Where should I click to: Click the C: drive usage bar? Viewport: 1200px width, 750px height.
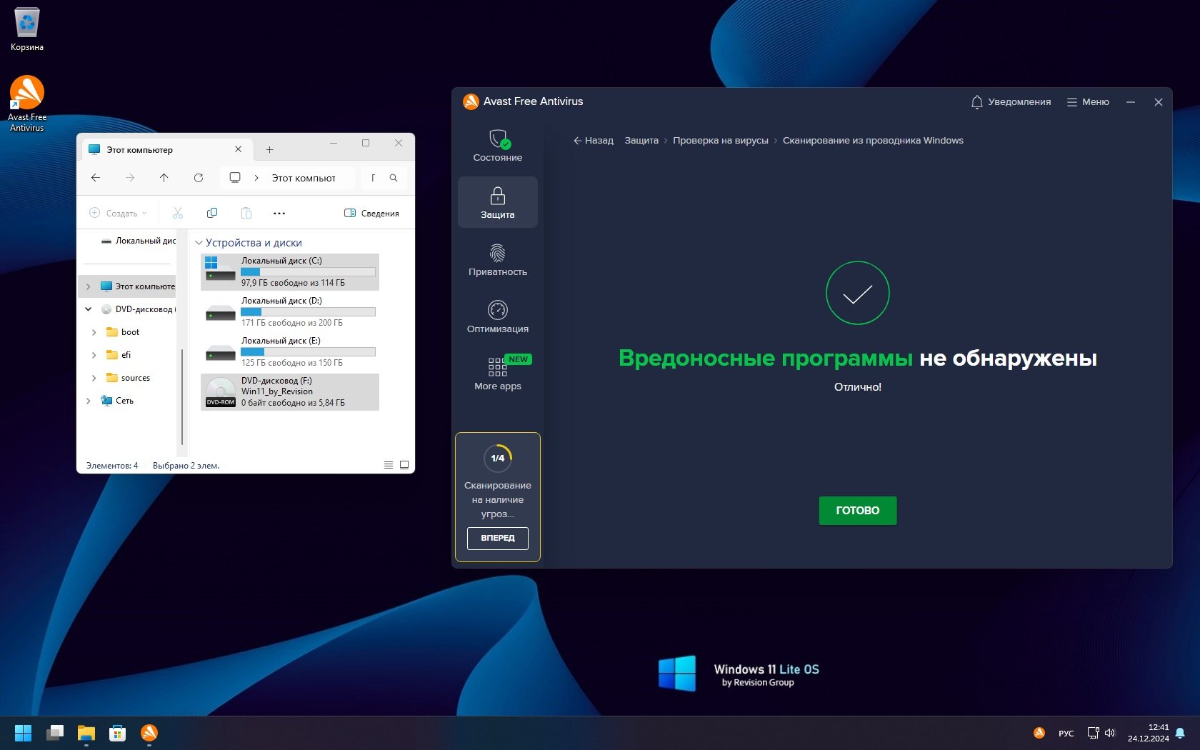coord(308,272)
